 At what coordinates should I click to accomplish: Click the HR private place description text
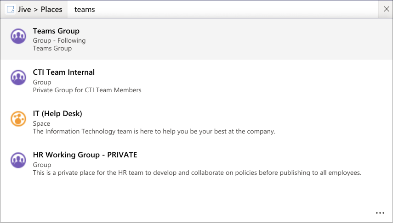tap(197, 173)
